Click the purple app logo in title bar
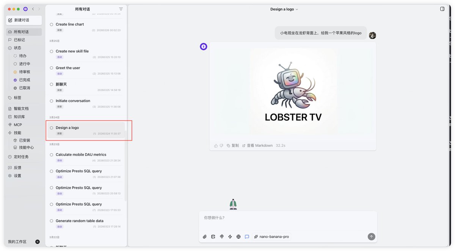Screen dimensions: 455x251 tap(25, 9)
